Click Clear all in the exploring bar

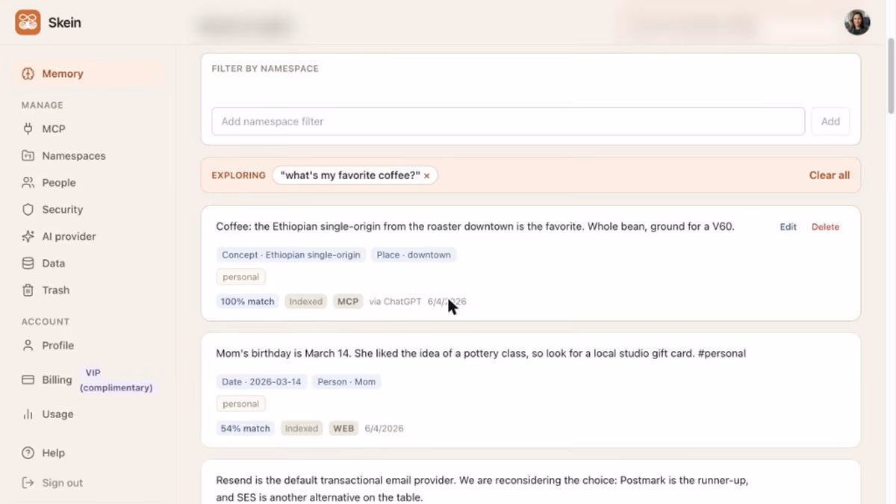point(829,175)
